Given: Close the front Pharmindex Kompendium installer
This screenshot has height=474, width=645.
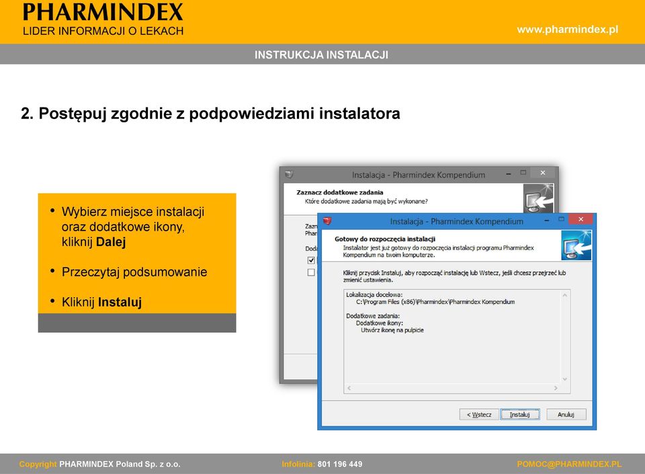Looking at the screenshot, I should (x=580, y=219).
